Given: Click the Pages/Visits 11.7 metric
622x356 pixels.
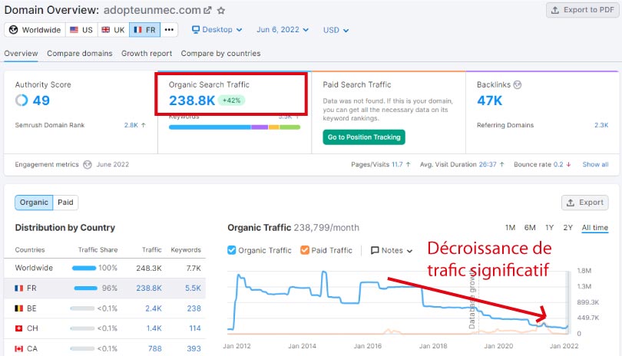Looking at the screenshot, I should [380, 164].
